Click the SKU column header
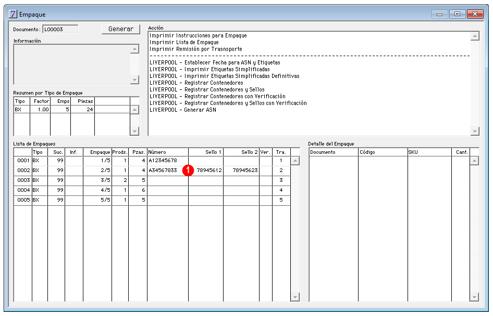This screenshot has width=493, height=316. click(429, 152)
